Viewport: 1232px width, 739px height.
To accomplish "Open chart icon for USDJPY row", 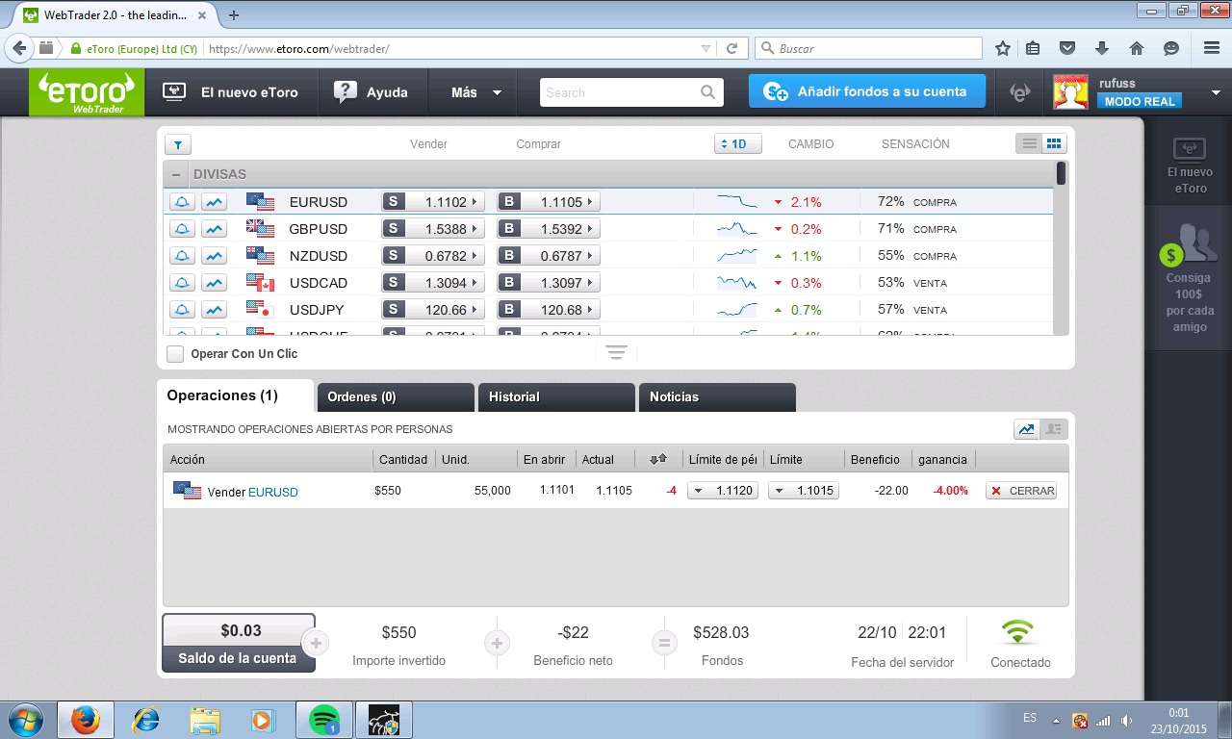I will coord(214,310).
